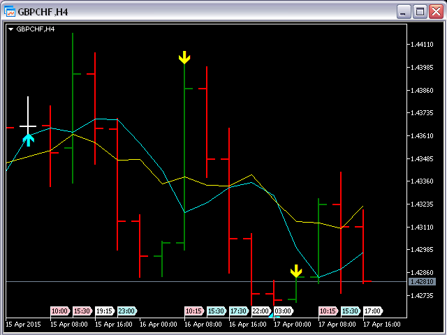Click the 1.43110 price scale label
Screen dimensions: 447x335
pyautogui.click(x=422, y=227)
